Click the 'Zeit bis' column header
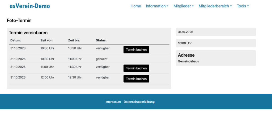Screen dimensions: 272x137 click(x=74, y=40)
